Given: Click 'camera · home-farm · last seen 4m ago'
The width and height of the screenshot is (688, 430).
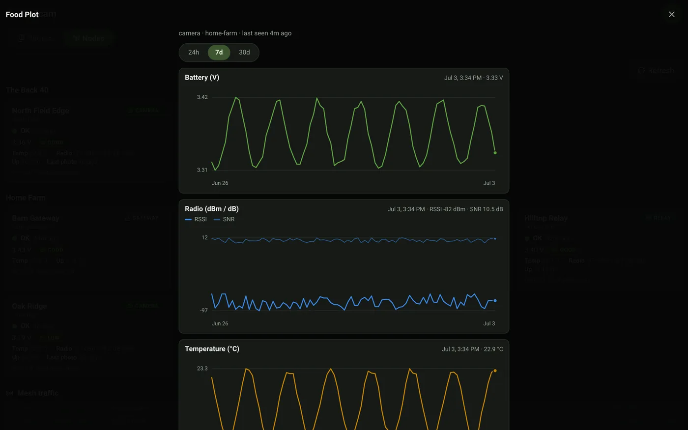Looking at the screenshot, I should point(235,33).
